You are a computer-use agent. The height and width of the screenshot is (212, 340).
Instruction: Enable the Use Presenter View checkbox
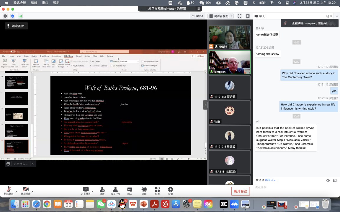click(x=112, y=66)
